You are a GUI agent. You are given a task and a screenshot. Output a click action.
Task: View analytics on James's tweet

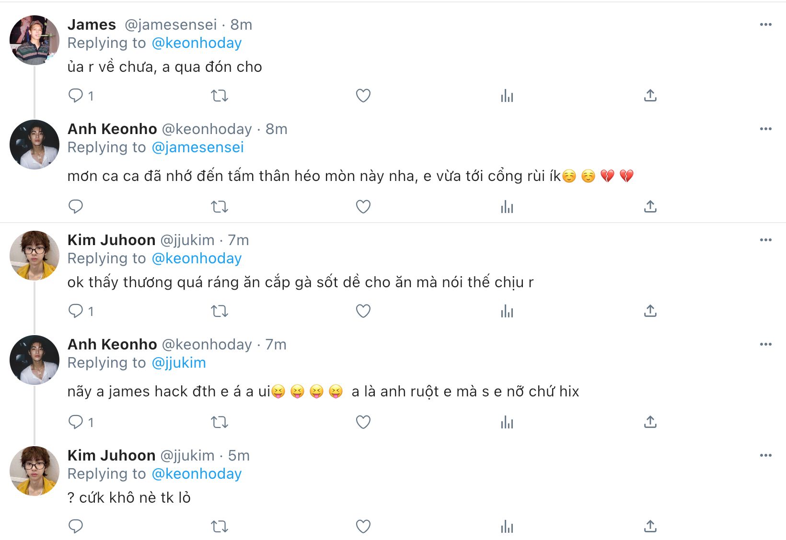(507, 96)
